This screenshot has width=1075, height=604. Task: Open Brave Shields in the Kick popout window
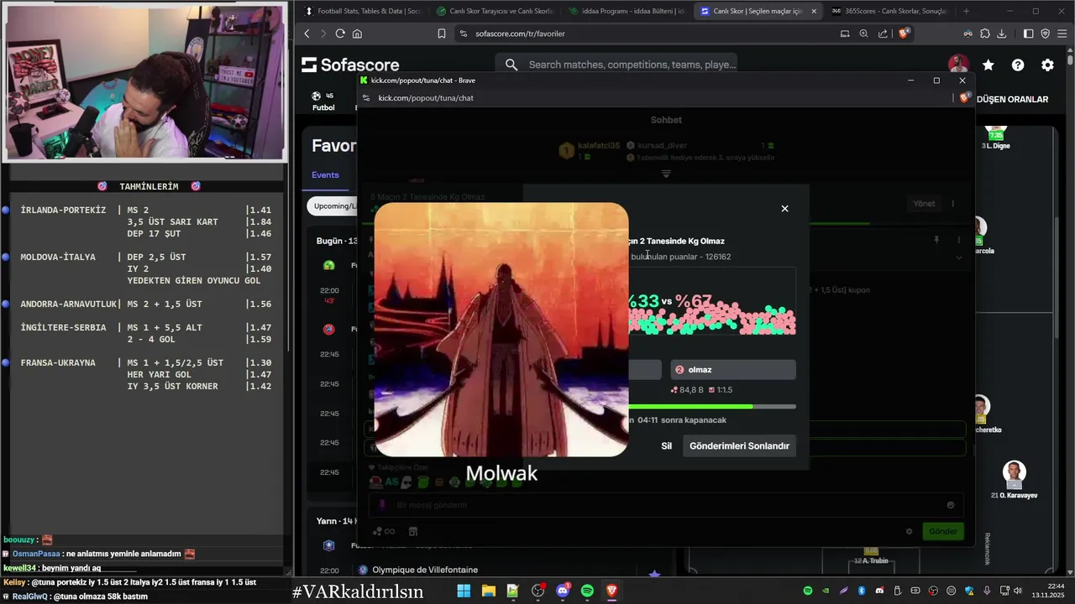click(964, 98)
